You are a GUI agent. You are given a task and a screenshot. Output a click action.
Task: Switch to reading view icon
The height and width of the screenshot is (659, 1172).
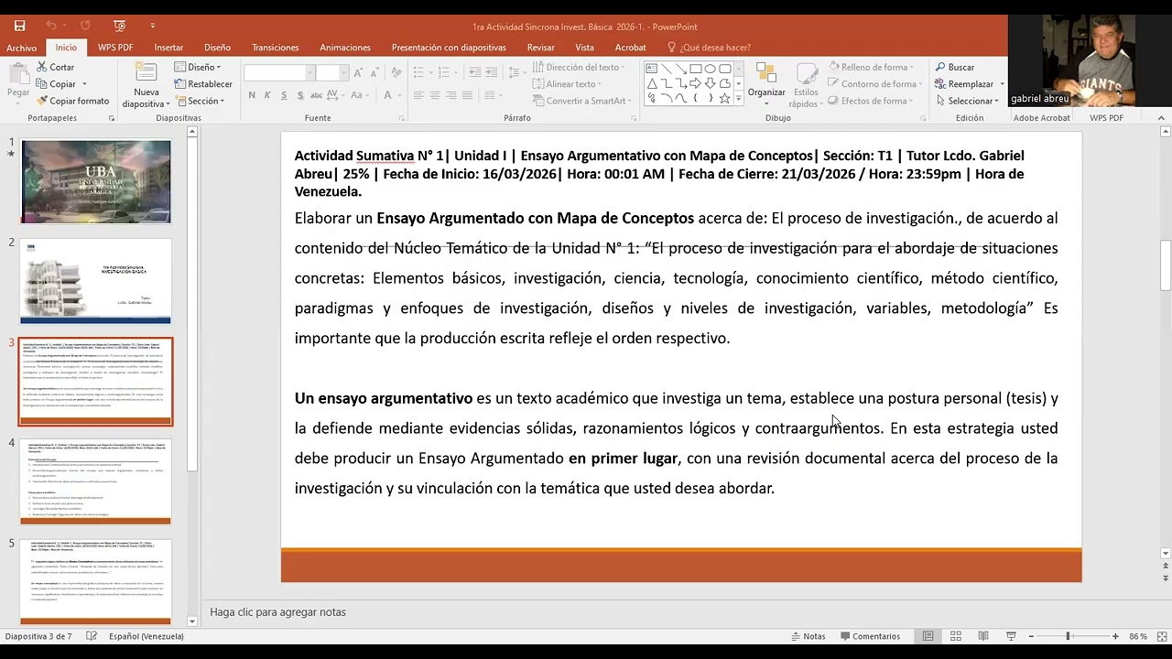tap(983, 636)
